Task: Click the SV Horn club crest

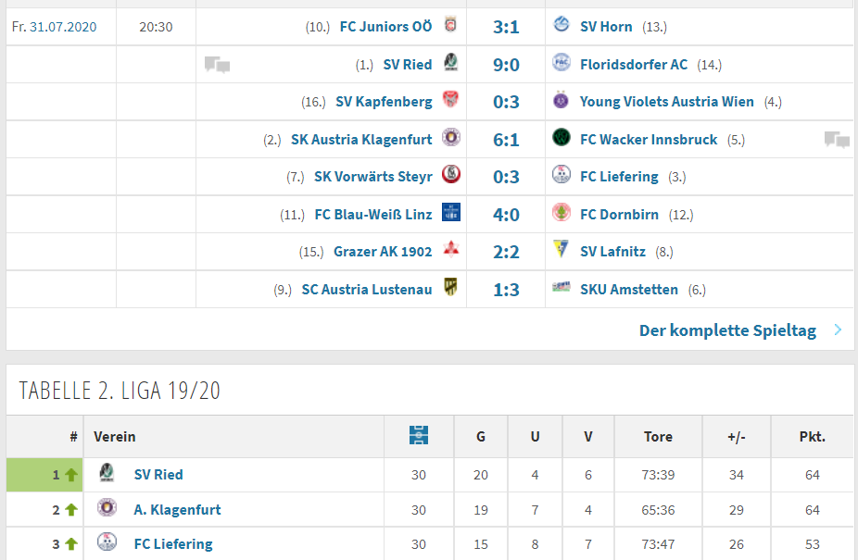Action: [561, 25]
